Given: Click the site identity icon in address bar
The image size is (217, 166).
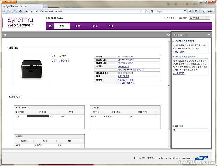Looking at the screenshot, I should point(26,11).
